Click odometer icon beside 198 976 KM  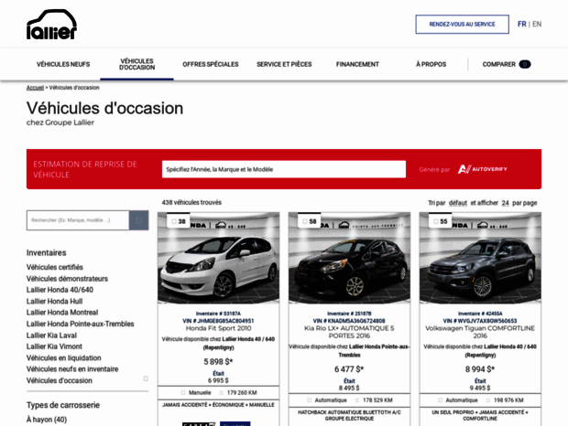(x=488, y=400)
